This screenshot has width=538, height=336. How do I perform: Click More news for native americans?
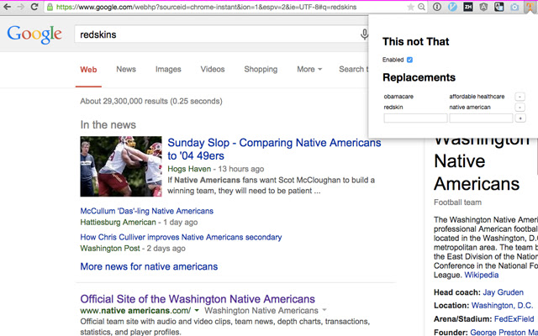click(x=149, y=267)
